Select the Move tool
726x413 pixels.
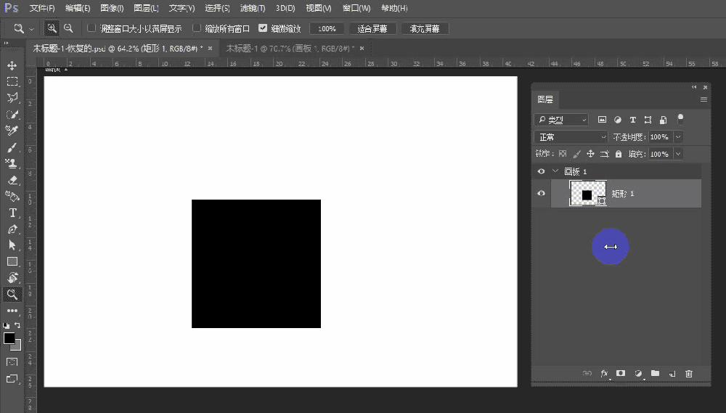tap(12, 65)
